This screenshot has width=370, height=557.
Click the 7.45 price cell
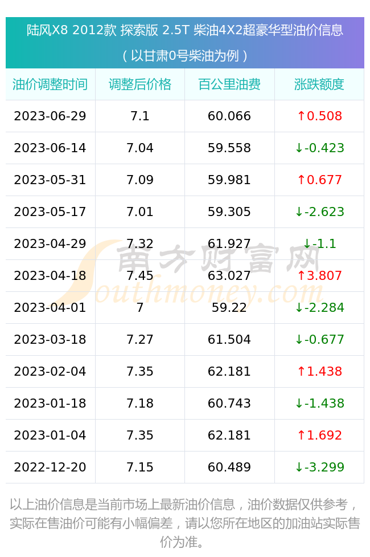(x=140, y=276)
